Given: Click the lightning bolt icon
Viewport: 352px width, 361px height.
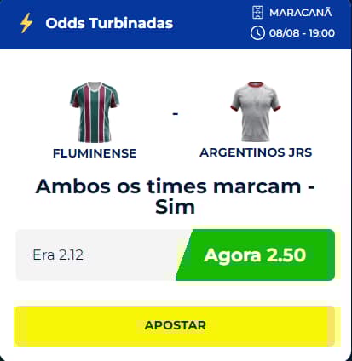Looking at the screenshot, I should point(26,23).
